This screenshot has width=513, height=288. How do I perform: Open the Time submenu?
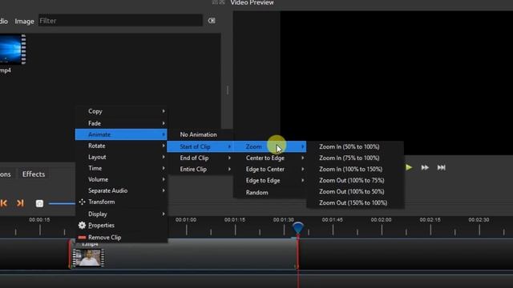pyautogui.click(x=121, y=168)
